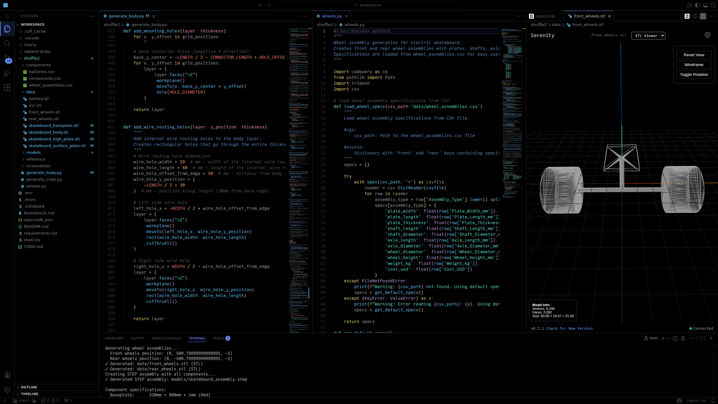Select the Run and Debug icon

[x=7, y=73]
